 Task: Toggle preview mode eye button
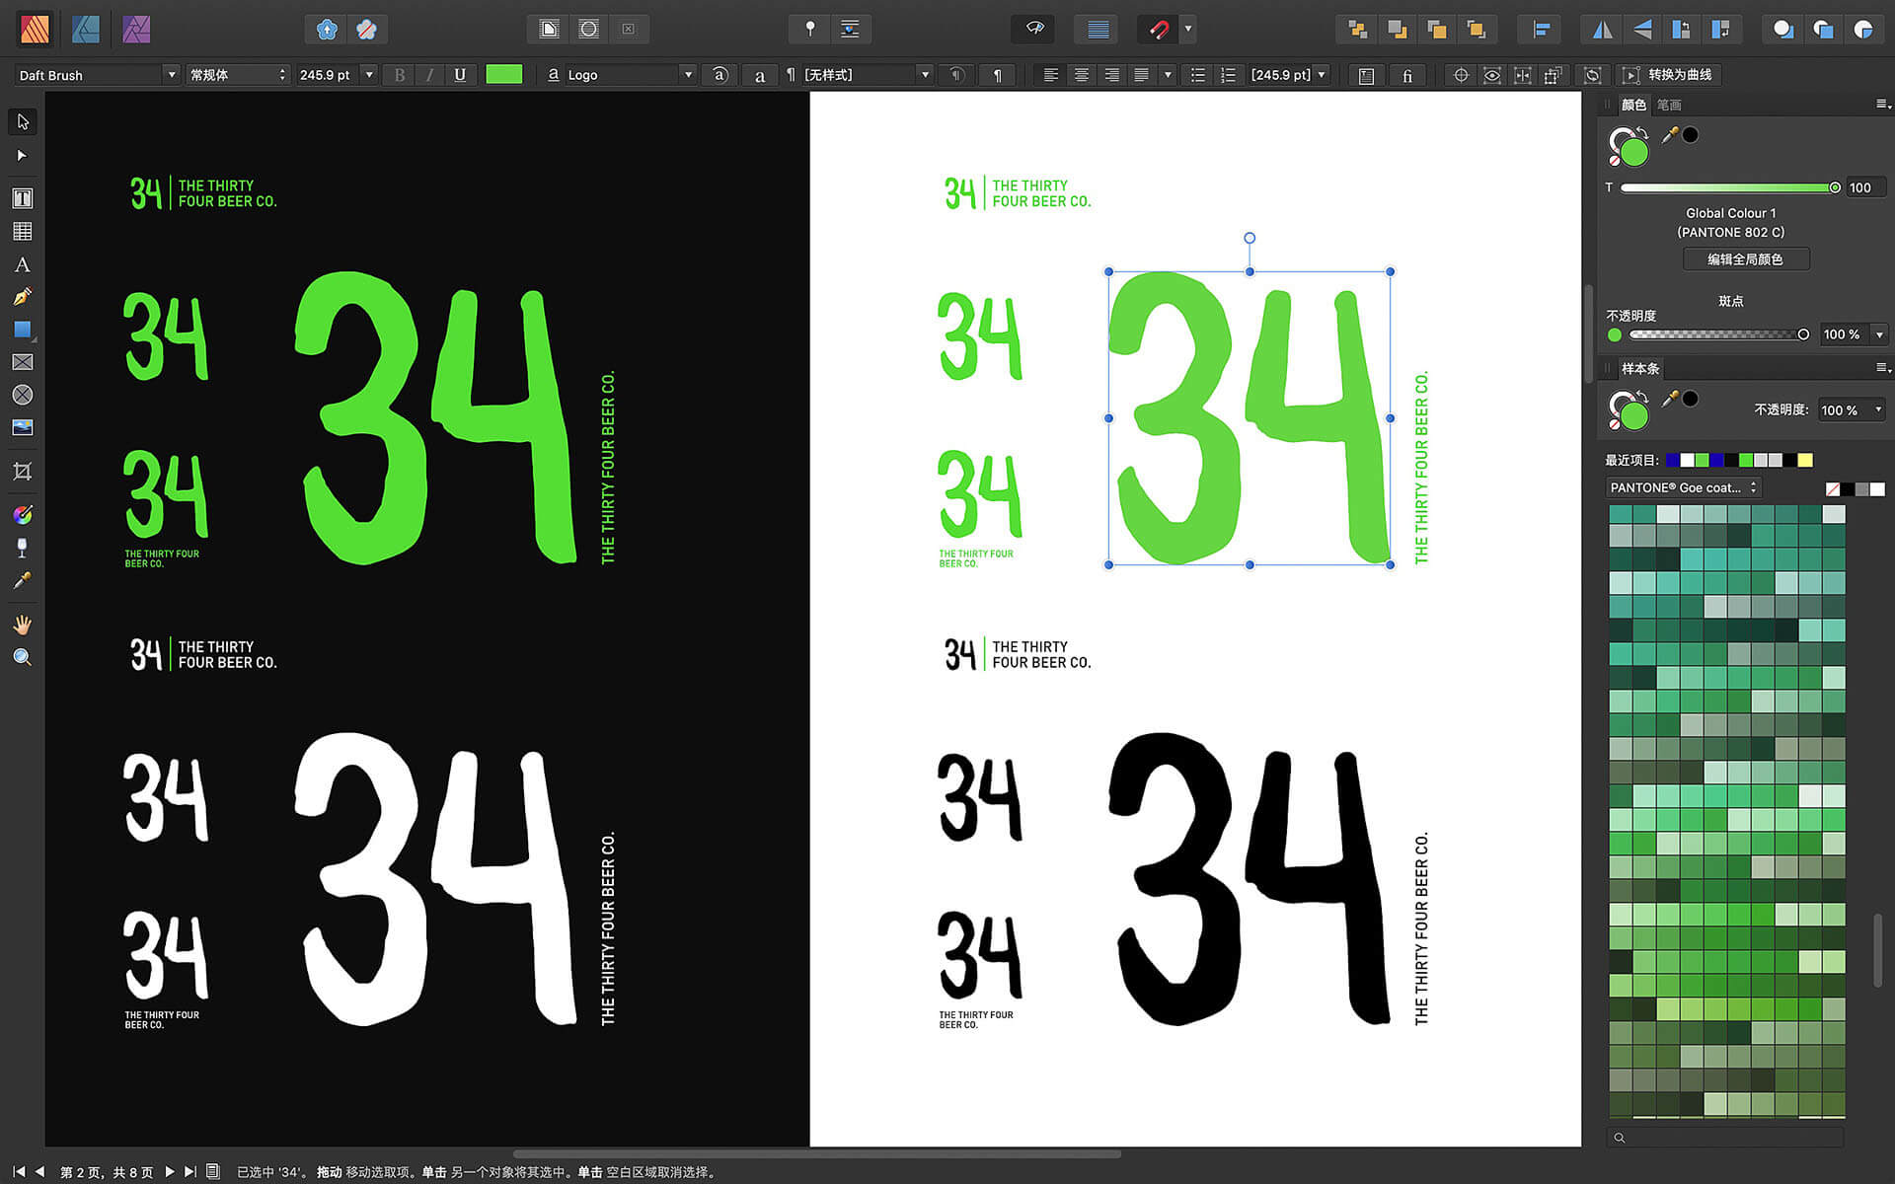(1035, 29)
